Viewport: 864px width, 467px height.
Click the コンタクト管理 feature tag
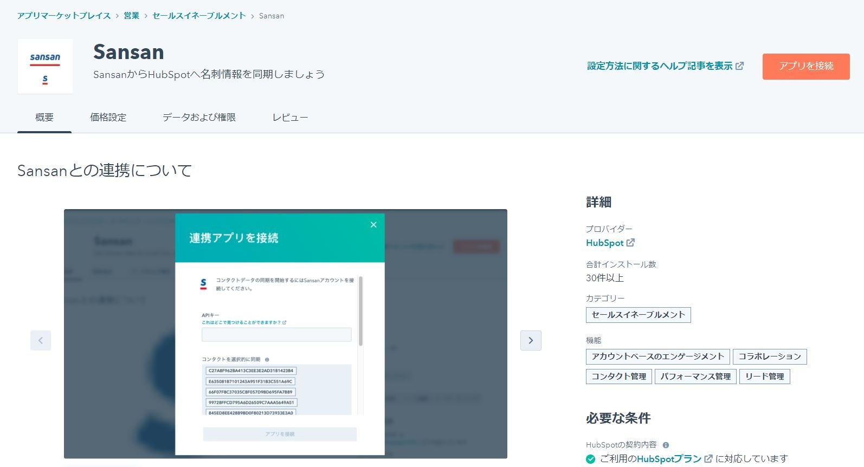[x=619, y=377]
